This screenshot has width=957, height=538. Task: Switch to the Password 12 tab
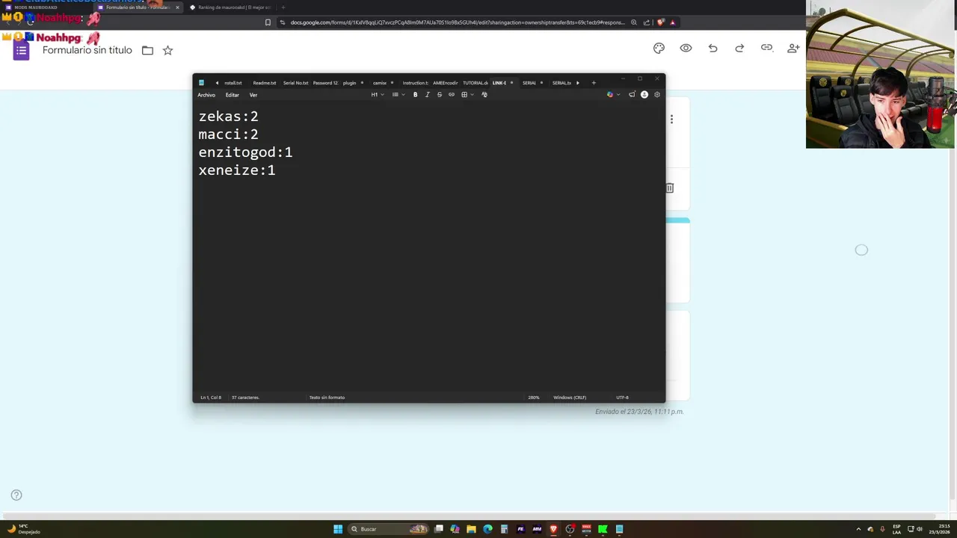(325, 83)
